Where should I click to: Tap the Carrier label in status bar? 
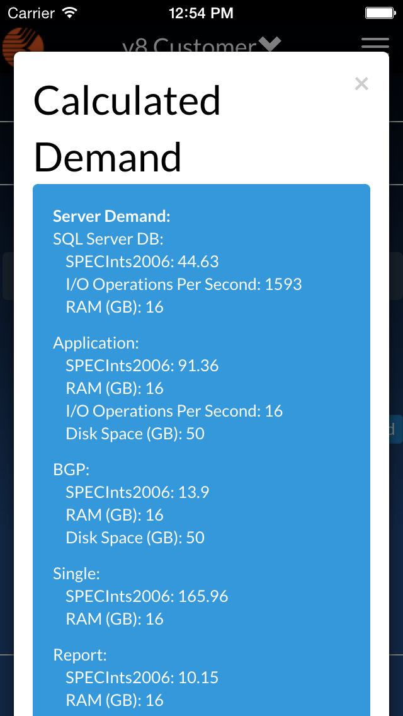coord(31,13)
